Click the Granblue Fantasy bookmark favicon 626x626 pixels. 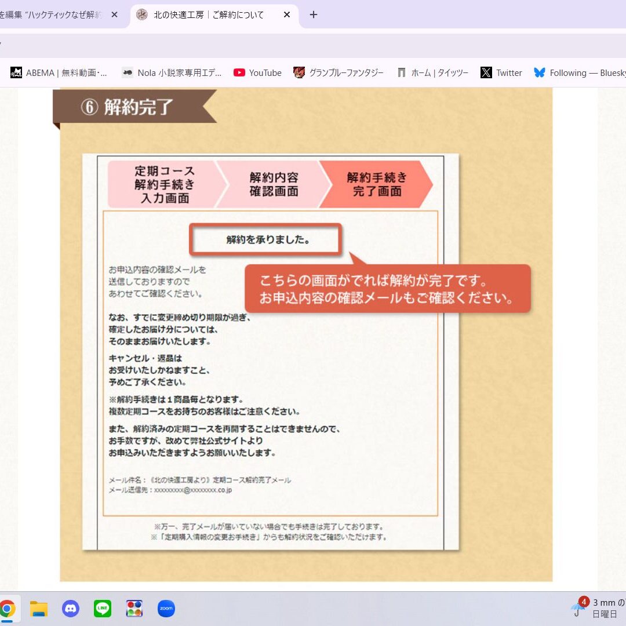pos(299,72)
